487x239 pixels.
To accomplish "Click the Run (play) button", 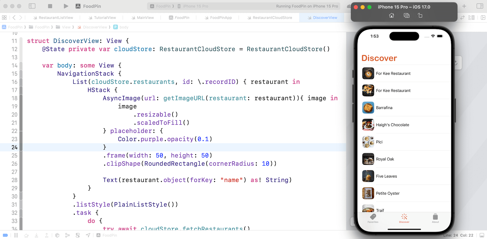I will (66, 6).
